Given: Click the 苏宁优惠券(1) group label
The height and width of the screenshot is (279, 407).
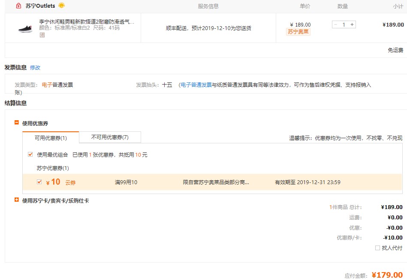Looking at the screenshot, I should (53, 168).
